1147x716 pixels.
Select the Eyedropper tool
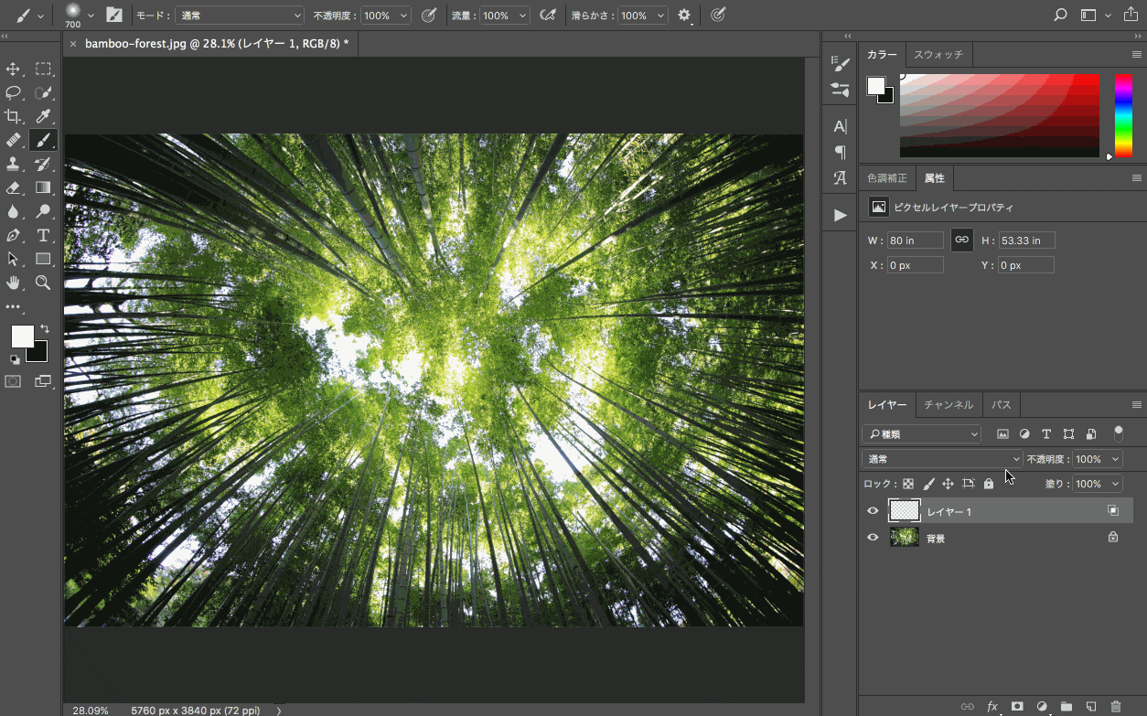point(43,116)
